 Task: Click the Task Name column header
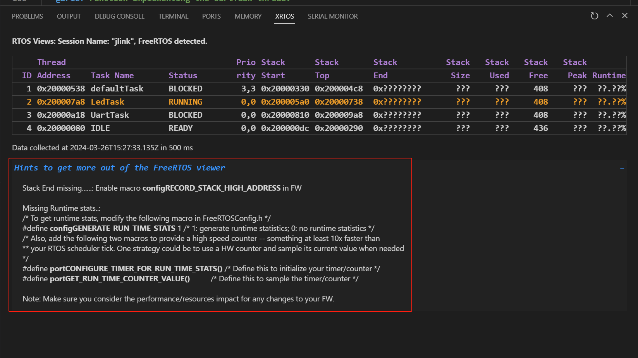112,76
